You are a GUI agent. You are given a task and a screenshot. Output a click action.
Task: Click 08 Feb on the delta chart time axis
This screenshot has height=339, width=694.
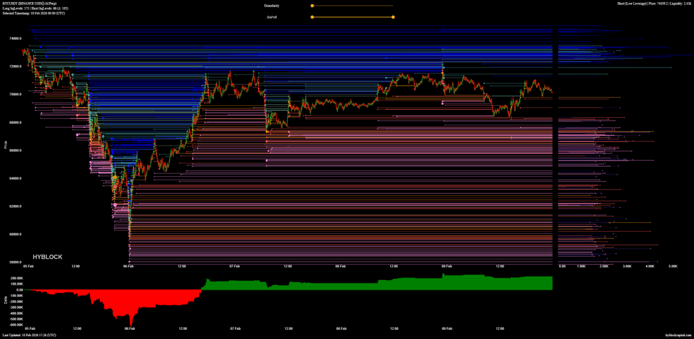[x=340, y=329]
